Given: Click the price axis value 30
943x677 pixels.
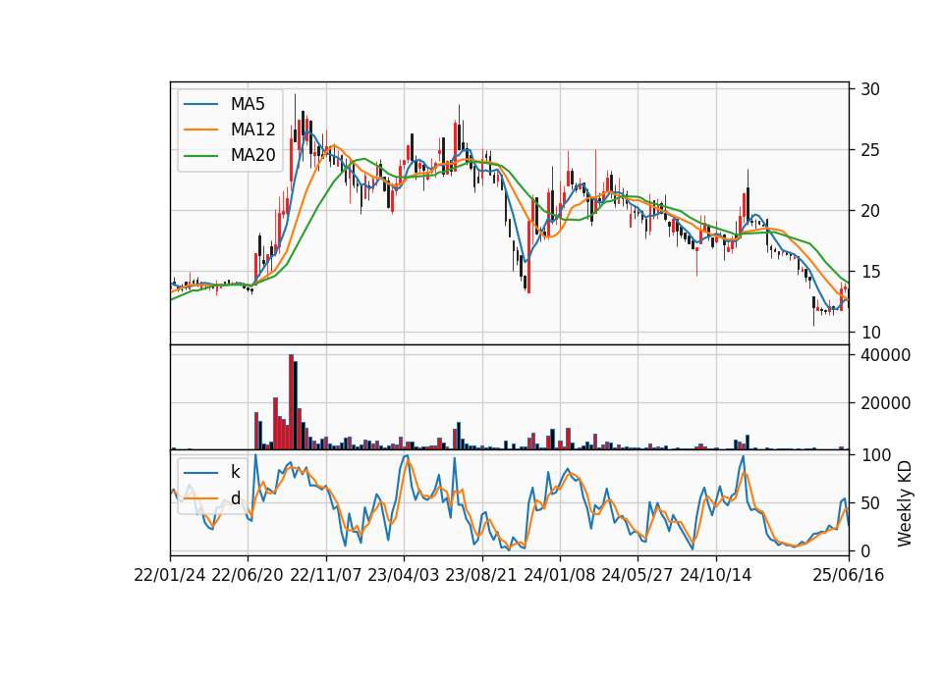Looking at the screenshot, I should [869, 89].
